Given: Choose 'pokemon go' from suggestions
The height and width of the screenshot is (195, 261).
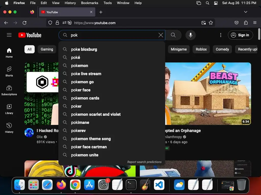Looking at the screenshot, I should point(112,82).
